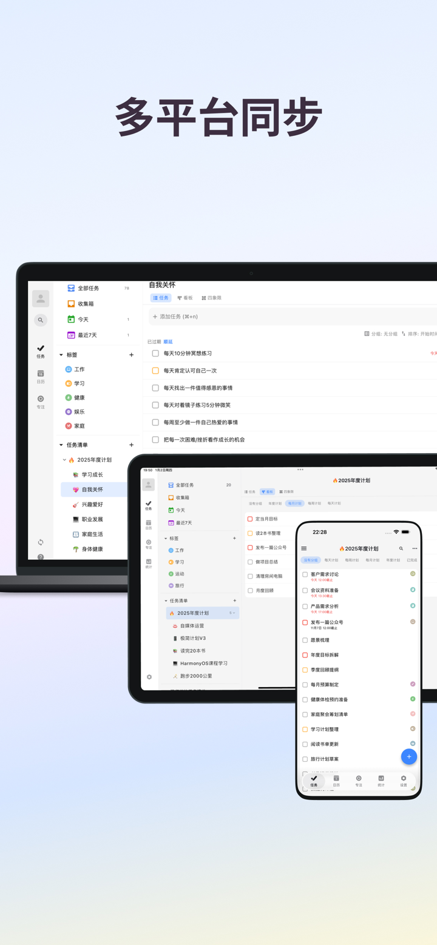Screen dimensions: 437x945
Task: Check off 每天肯定认可自己一次 on laptop
Action: click(155, 371)
